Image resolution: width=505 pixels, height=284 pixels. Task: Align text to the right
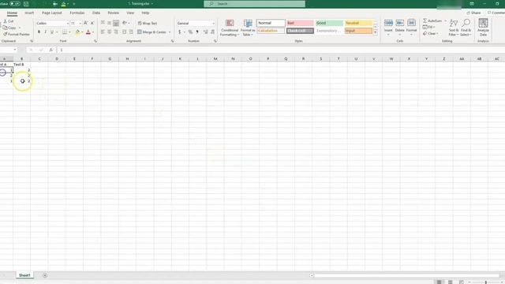point(116,32)
